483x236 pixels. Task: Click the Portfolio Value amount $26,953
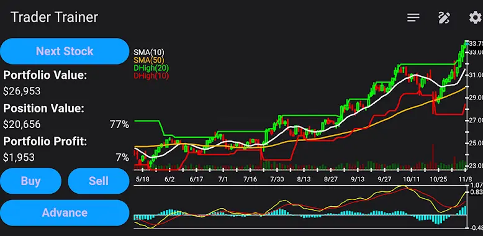pyautogui.click(x=22, y=91)
